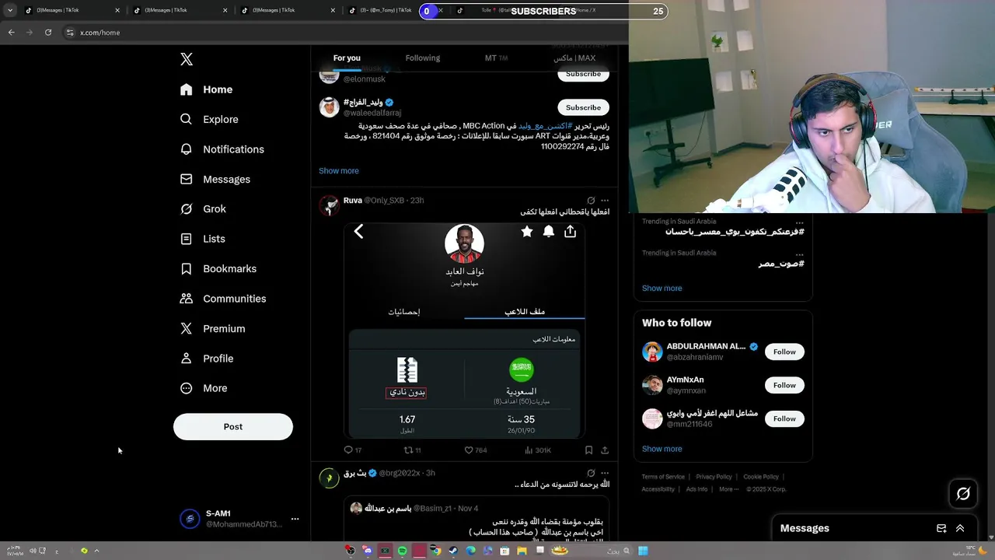Follow ABDULRAHMAN AL... account
This screenshot has width=995, height=560.
click(x=784, y=352)
